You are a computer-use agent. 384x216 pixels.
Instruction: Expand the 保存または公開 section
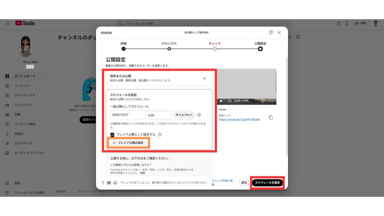[x=204, y=78]
